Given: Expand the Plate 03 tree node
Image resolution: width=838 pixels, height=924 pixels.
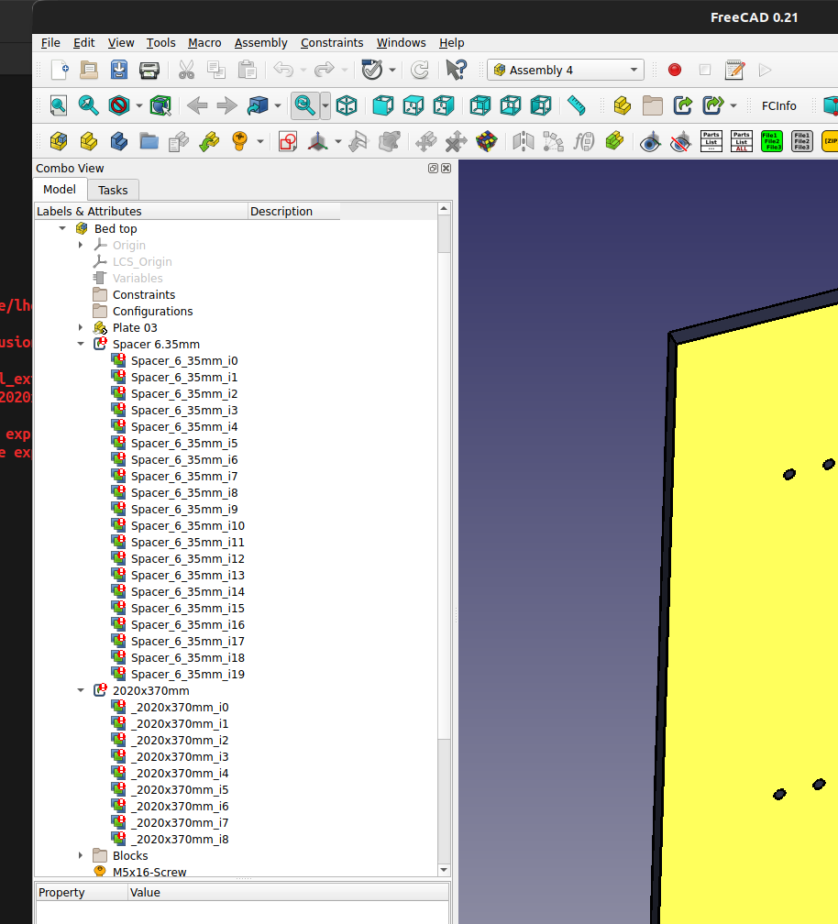Looking at the screenshot, I should 81,327.
